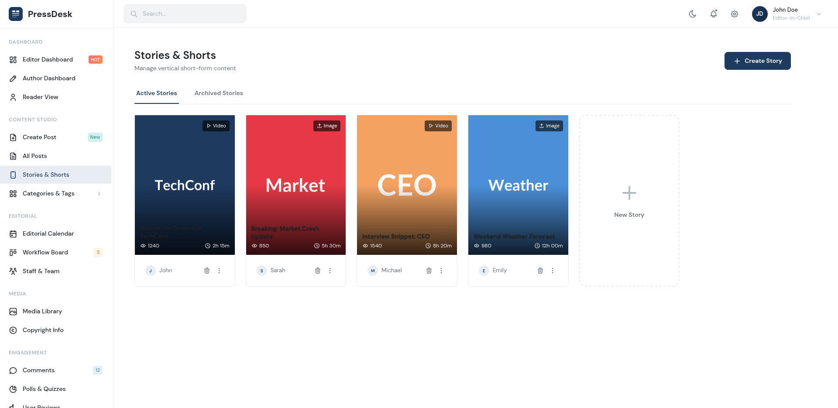Viewport: 838px width, 408px height.
Task: Go to Editorial Calendar in sidebar
Action: (x=48, y=234)
